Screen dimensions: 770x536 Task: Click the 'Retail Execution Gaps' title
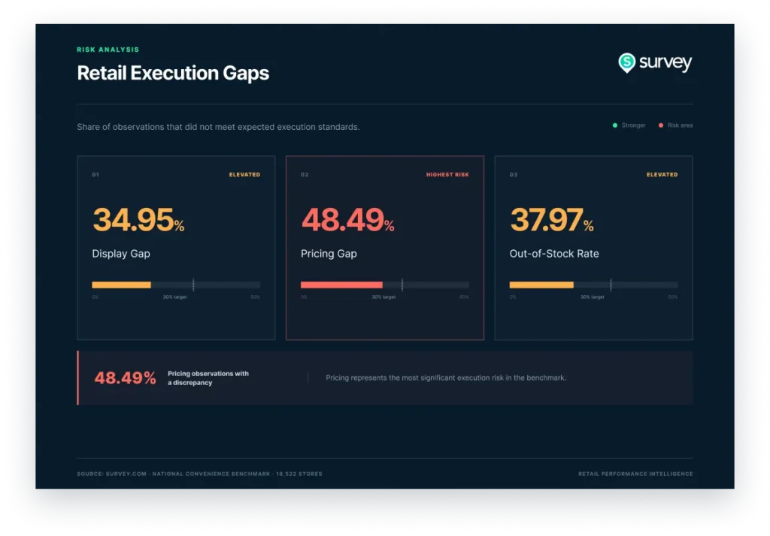173,73
